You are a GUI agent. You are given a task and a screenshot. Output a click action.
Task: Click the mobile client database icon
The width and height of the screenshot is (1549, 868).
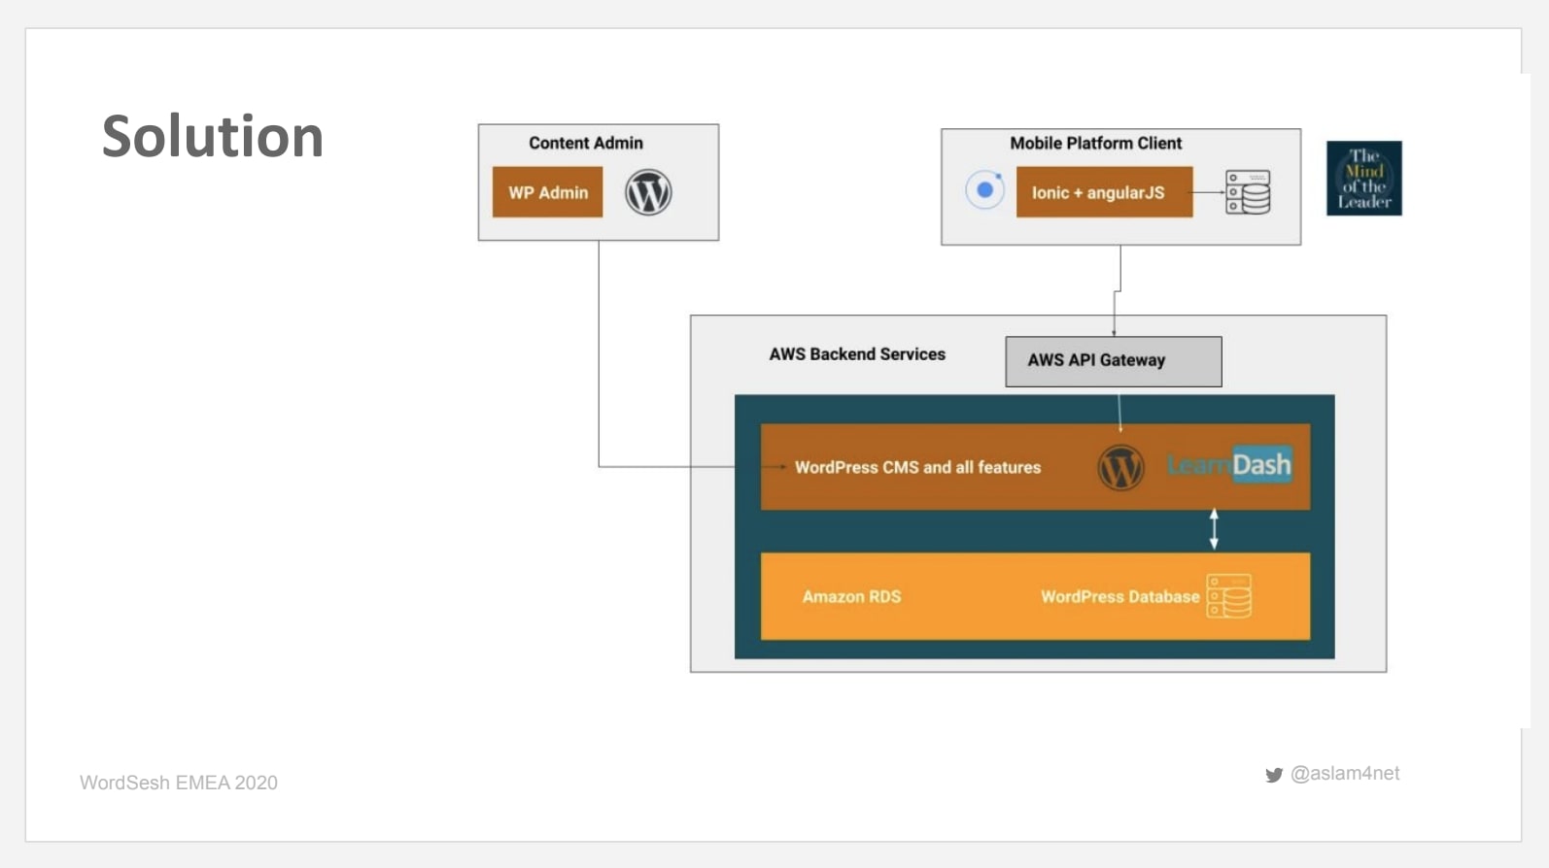(x=1248, y=192)
